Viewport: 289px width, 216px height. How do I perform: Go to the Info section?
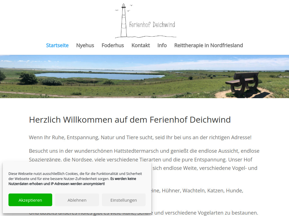coord(162,45)
